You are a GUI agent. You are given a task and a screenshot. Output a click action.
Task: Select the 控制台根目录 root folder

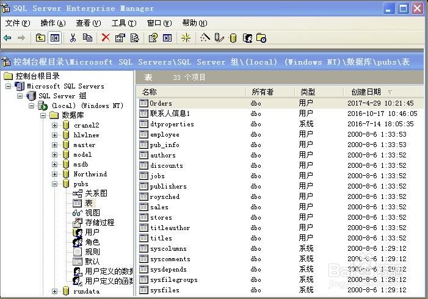pyautogui.click(x=37, y=76)
